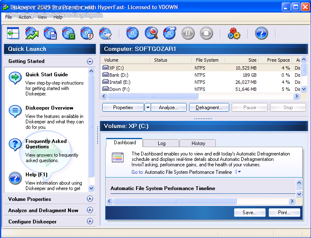
Task: Click the plain blue disk toolbar icon
Action: 132,33
